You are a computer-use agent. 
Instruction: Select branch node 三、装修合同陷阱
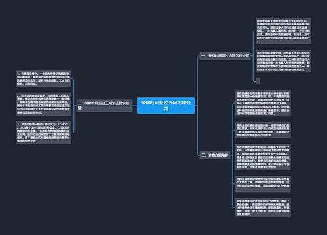[x=215, y=155]
